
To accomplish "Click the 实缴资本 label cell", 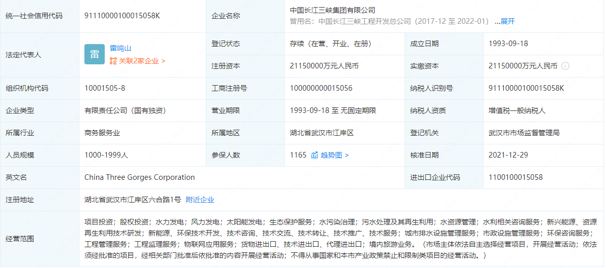I will tap(444, 66).
